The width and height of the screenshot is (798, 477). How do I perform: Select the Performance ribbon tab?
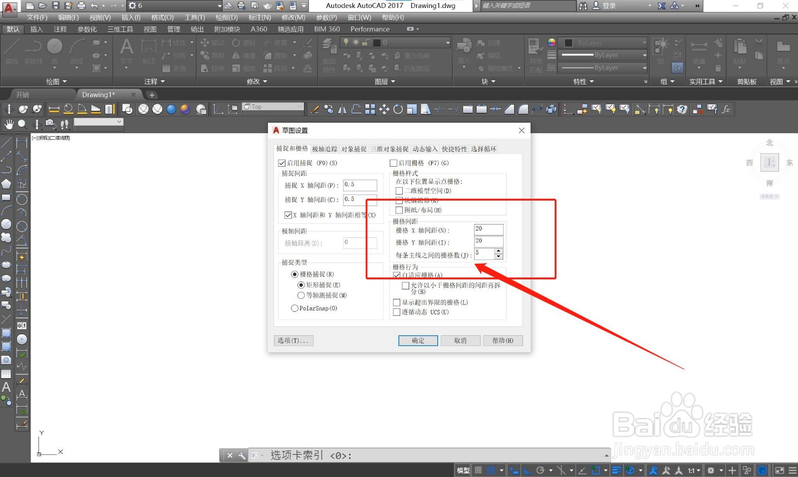(370, 29)
